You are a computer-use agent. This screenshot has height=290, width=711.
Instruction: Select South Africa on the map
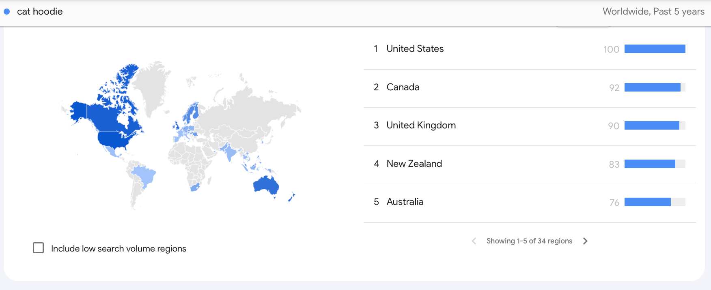pos(195,187)
